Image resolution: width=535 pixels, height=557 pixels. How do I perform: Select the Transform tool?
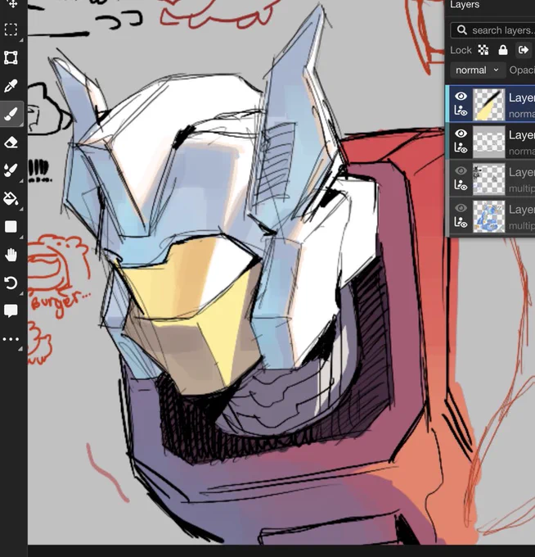11,57
